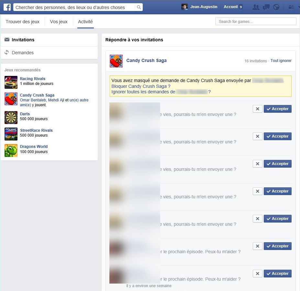The image size is (300, 291).
Task: Open the Dragons World game link
Action: click(34, 147)
